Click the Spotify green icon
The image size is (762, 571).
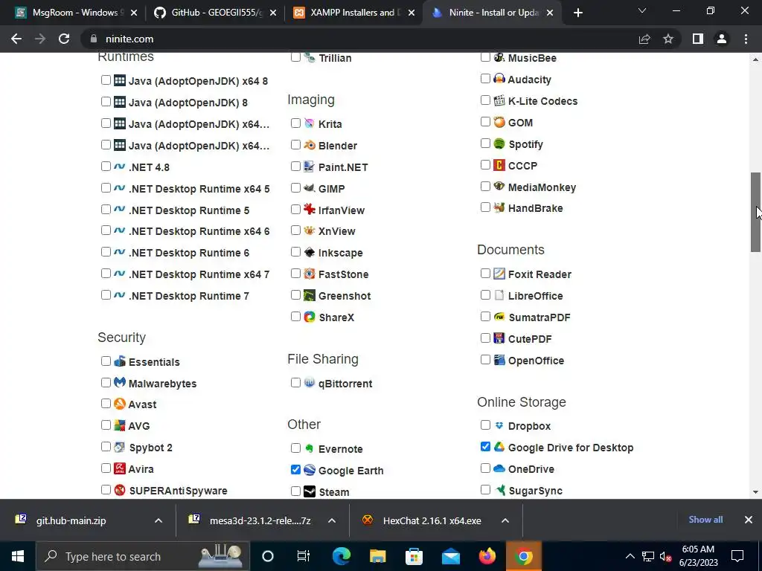pos(499,143)
